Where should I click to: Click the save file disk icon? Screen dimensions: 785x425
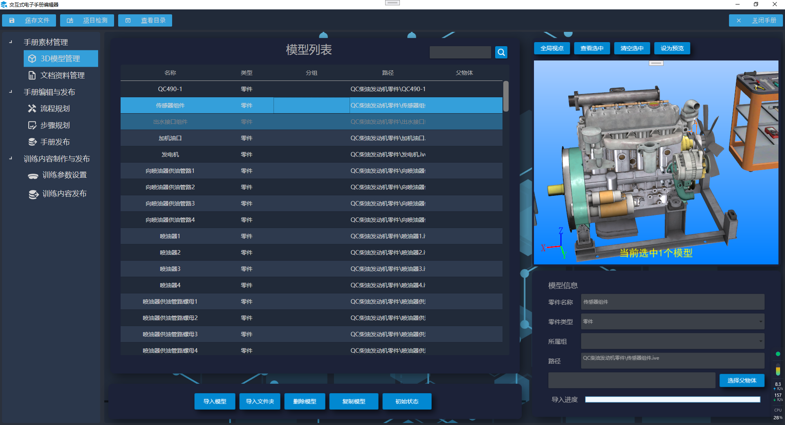pyautogui.click(x=12, y=20)
